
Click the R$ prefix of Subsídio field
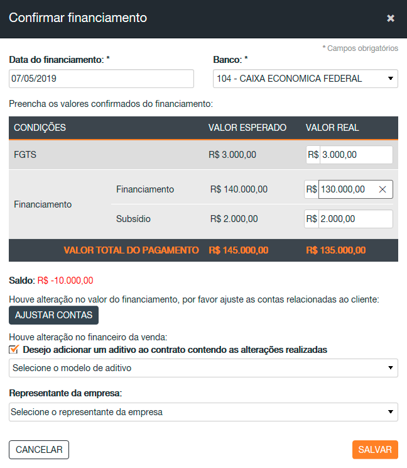coord(312,219)
